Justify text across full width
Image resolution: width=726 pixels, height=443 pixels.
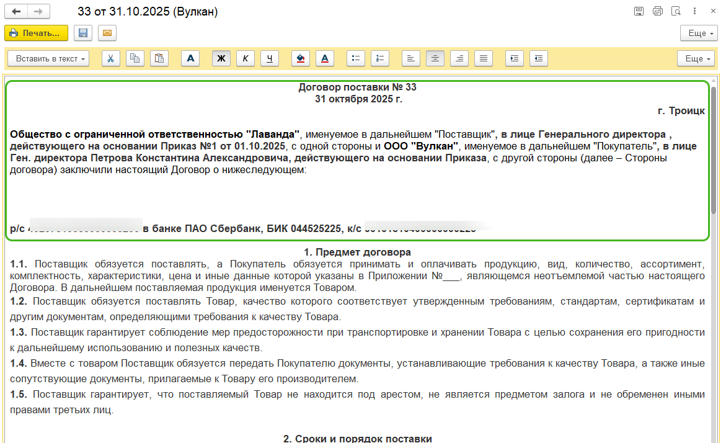point(484,58)
